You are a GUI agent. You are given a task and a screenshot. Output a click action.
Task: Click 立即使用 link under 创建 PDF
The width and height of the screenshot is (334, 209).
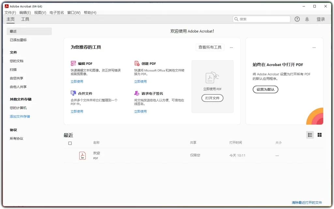click(140, 81)
